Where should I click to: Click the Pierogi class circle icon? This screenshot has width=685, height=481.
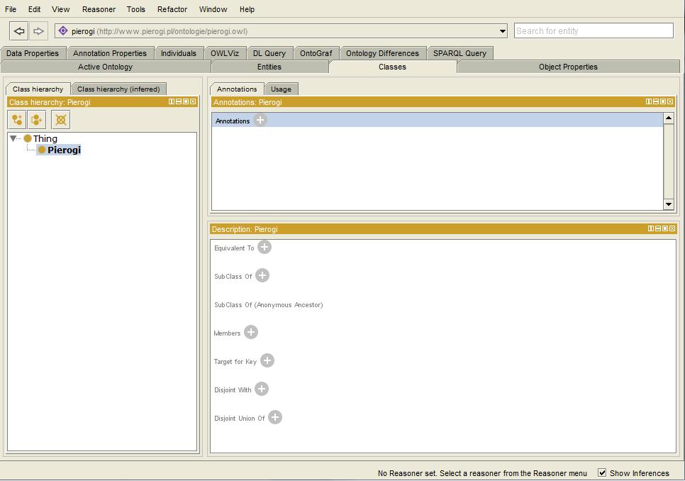pos(42,150)
